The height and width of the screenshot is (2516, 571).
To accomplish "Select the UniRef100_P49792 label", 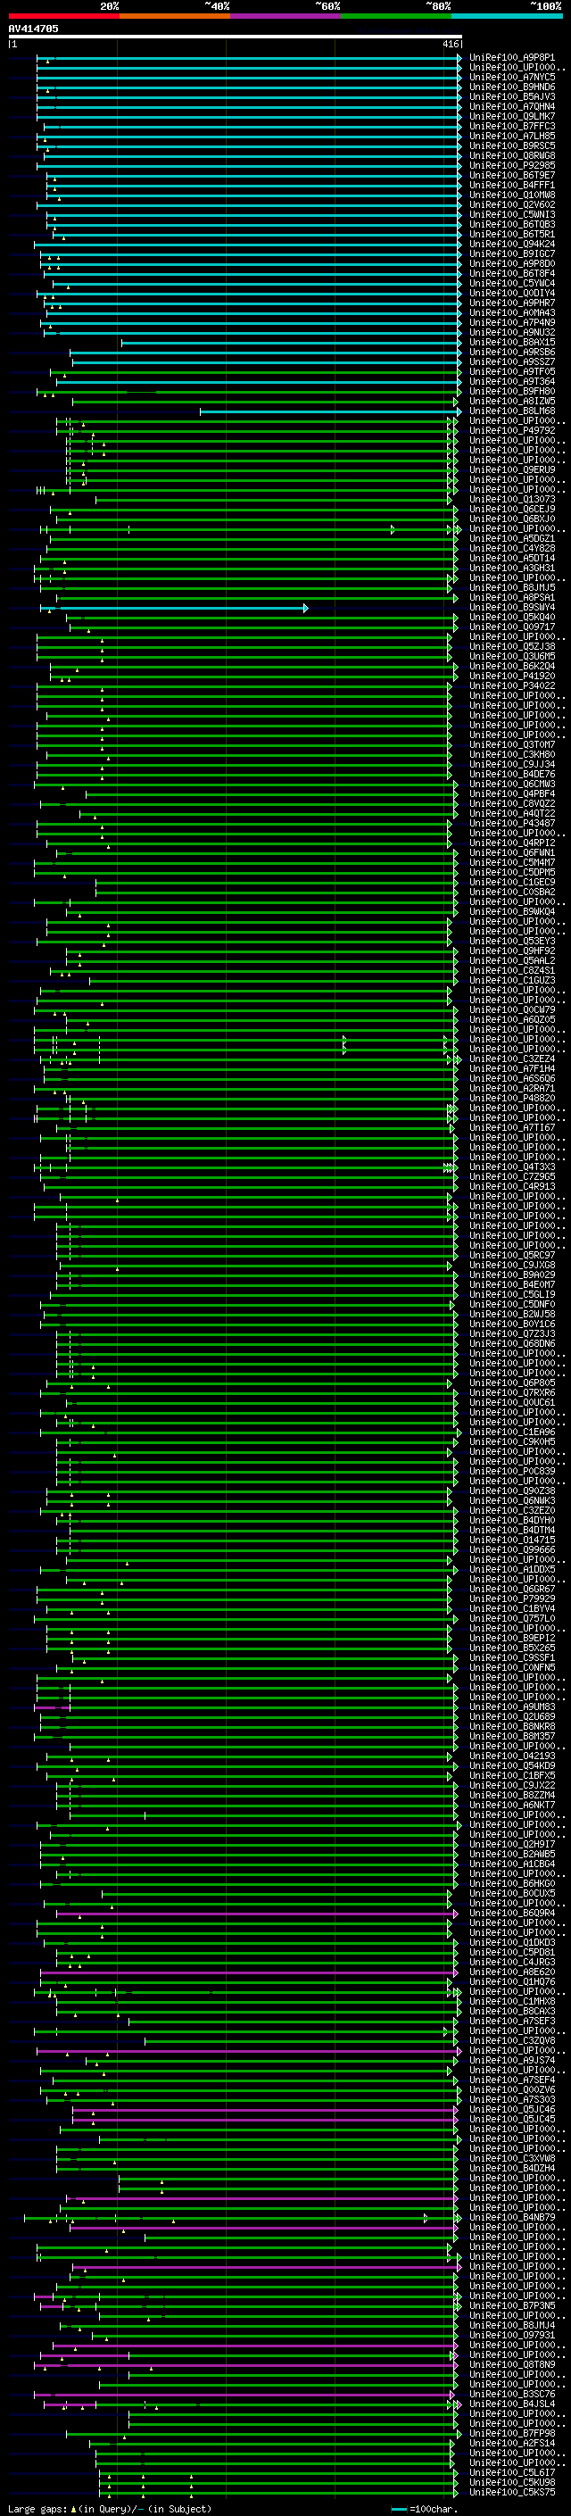I will (x=512, y=431).
